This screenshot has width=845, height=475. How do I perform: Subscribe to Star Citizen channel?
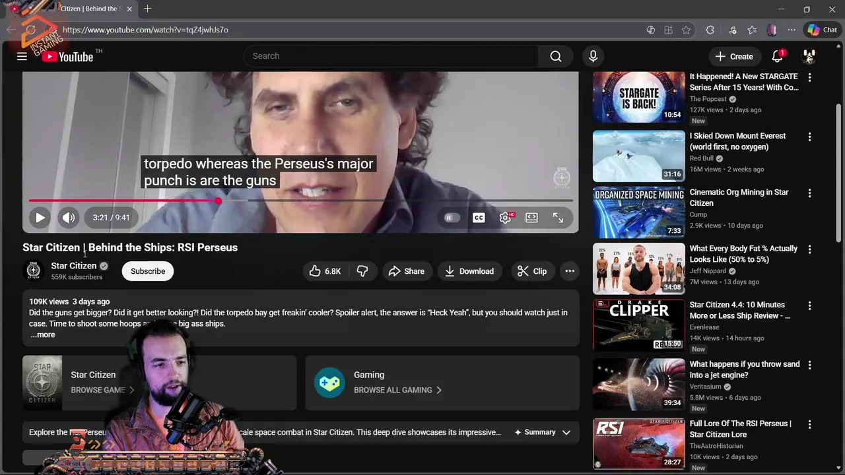pyautogui.click(x=148, y=271)
